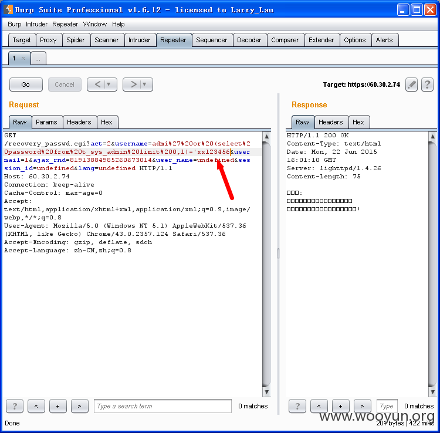Expand back history dropdown arrow
This screenshot has height=433, width=440.
pyautogui.click(x=109, y=84)
